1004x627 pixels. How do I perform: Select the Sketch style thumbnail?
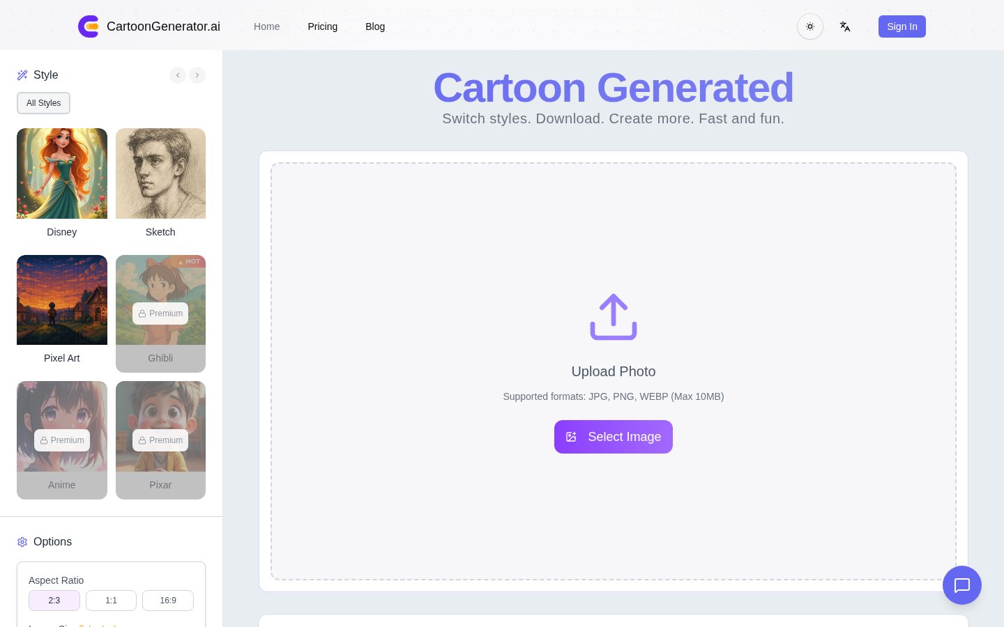click(160, 173)
